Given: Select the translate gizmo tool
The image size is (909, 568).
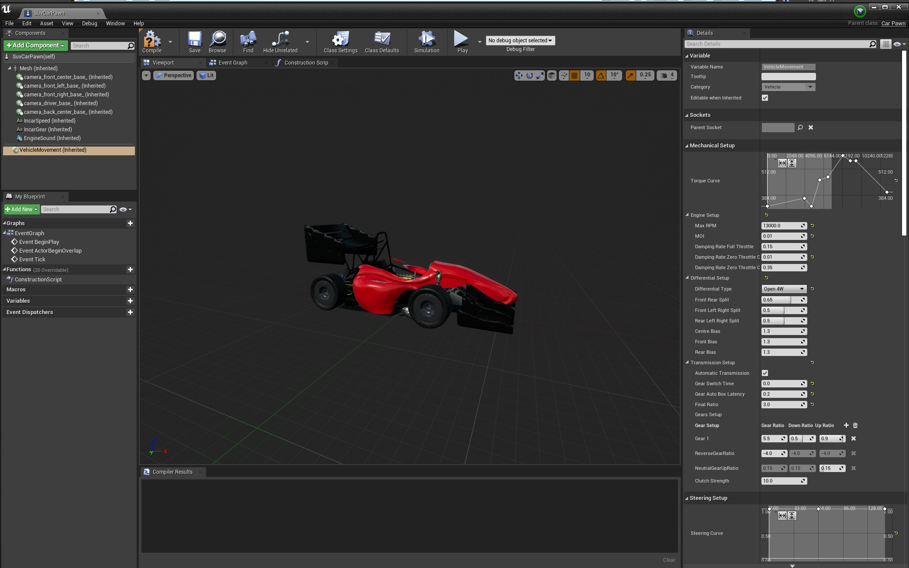Looking at the screenshot, I should [519, 75].
